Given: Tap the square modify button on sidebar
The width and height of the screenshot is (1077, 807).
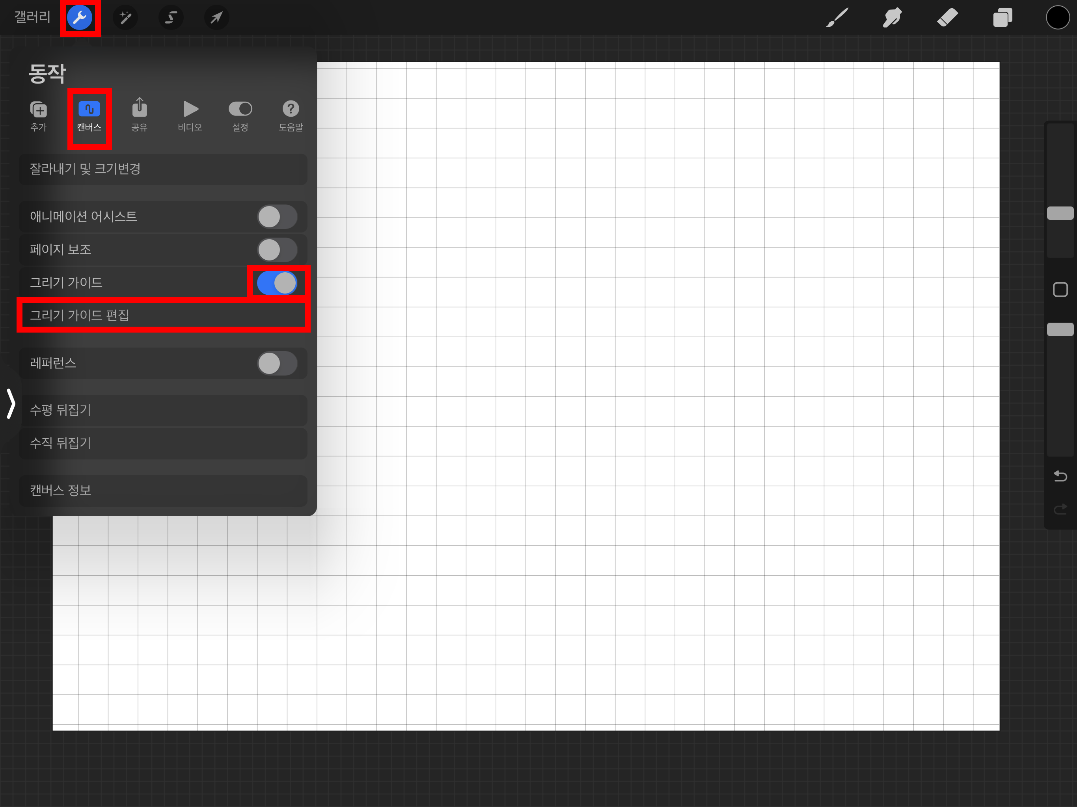Looking at the screenshot, I should point(1060,290).
